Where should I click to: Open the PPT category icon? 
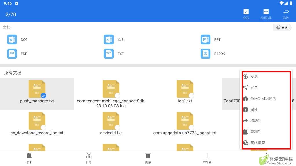206,39
